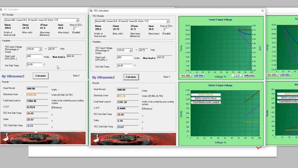The image size is (298, 168).
Task: Click the Num of TECs field showing 1
Action: [167, 30]
